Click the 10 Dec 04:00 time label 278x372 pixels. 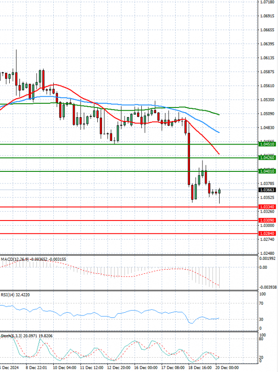tap(64, 368)
